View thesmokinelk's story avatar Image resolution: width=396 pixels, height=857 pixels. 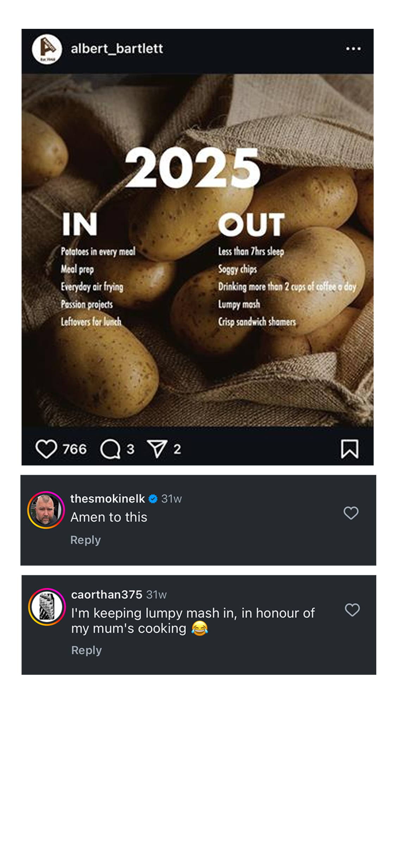coord(46,510)
